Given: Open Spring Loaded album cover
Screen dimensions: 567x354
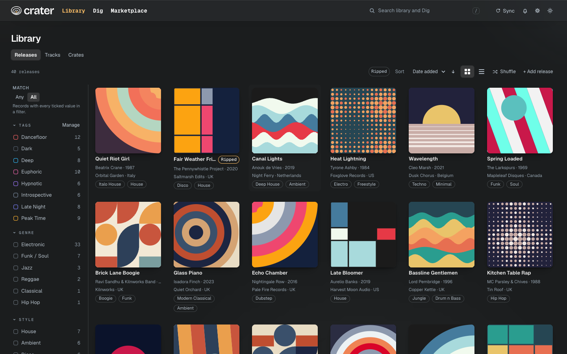Looking at the screenshot, I should pyautogui.click(x=520, y=120).
